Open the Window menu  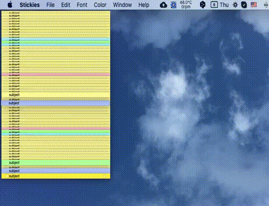[x=122, y=5]
